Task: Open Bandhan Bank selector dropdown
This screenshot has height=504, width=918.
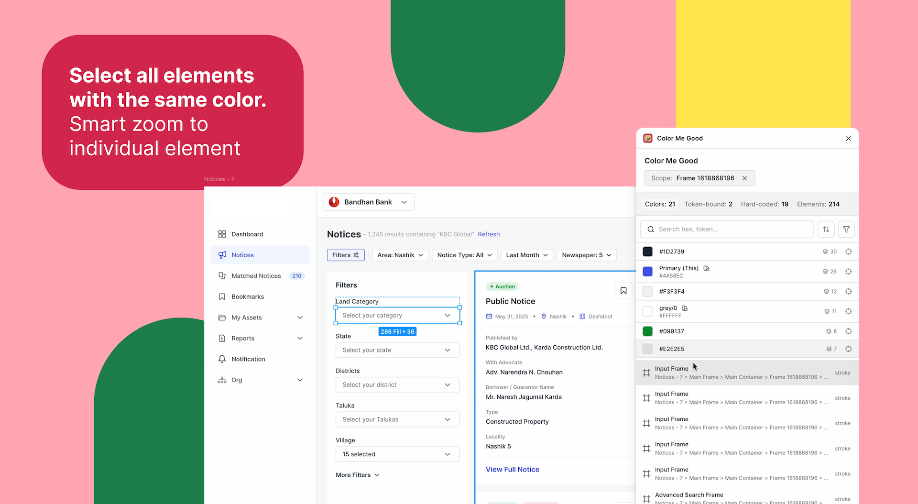Action: click(369, 202)
